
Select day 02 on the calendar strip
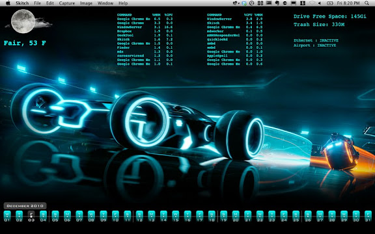point(19,216)
